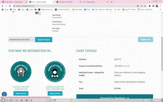Click the Young Adult age range text
The width and height of the screenshot is (163, 102).
pyautogui.click(x=57, y=18)
